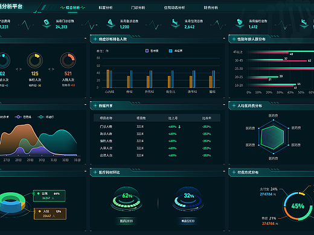
Task: Click the 30-45 age group label
Action: pos(239,60)
